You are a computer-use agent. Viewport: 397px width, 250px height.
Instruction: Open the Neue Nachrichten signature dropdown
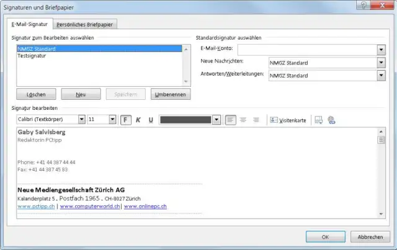381,63
